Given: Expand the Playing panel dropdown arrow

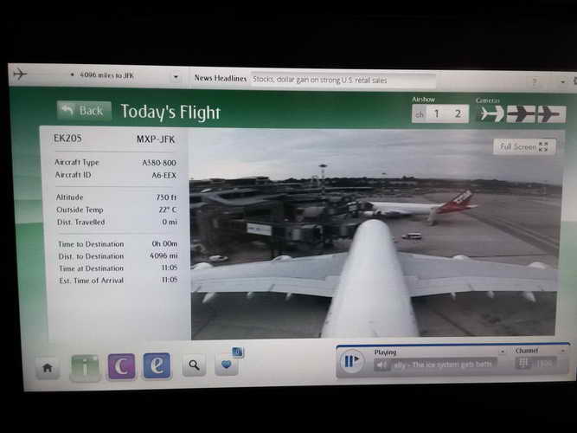Looking at the screenshot, I should (502, 352).
